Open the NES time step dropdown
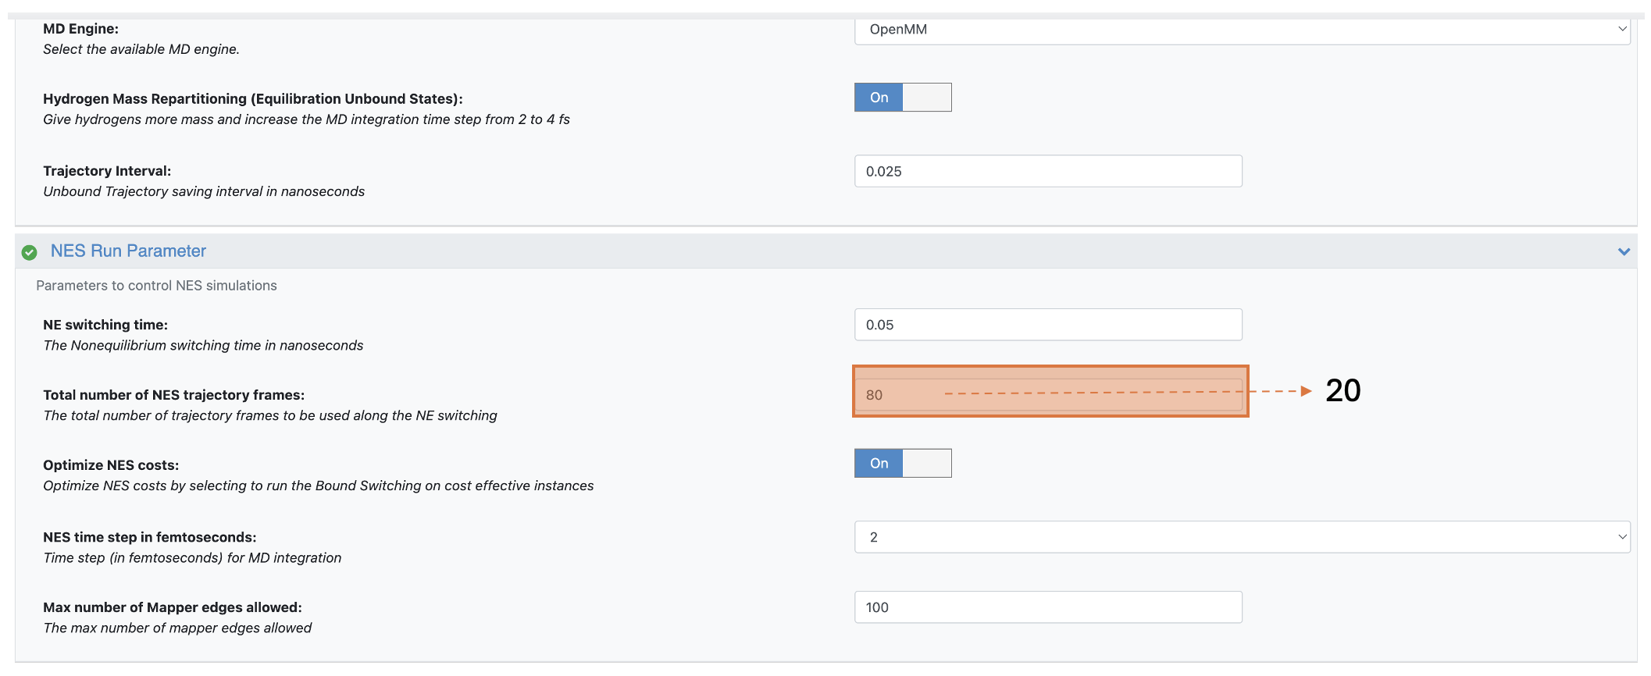Screen dimensions: 1651x676 pos(1242,537)
